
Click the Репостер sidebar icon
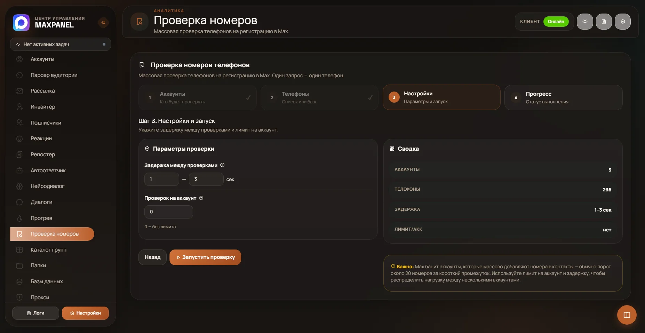19,154
